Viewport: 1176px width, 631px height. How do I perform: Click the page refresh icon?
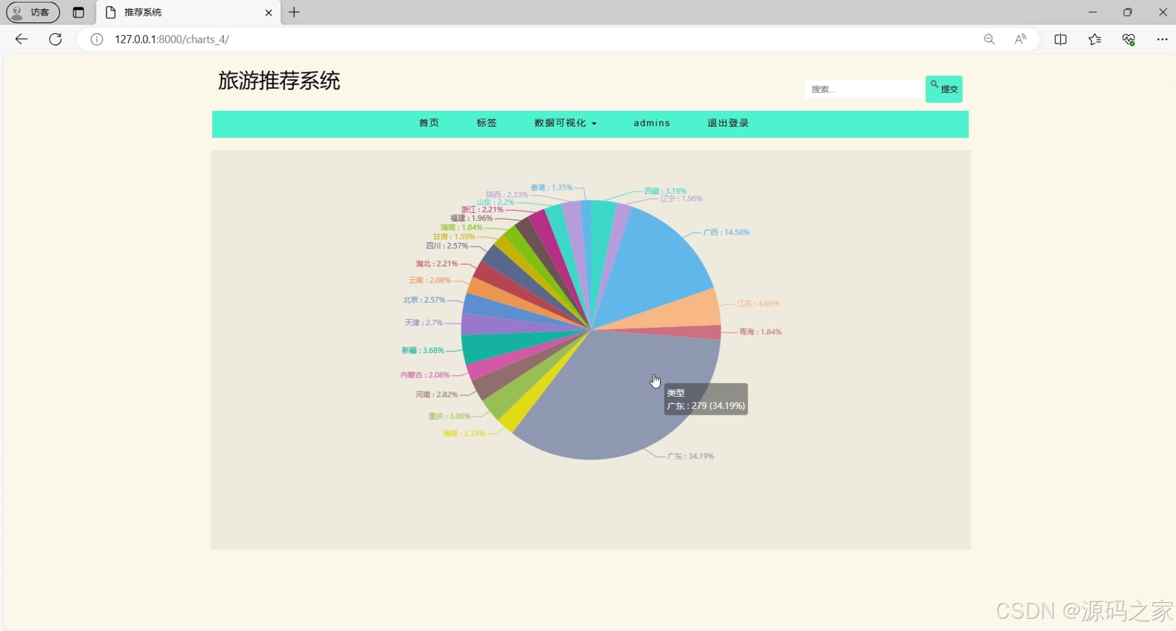pos(56,39)
